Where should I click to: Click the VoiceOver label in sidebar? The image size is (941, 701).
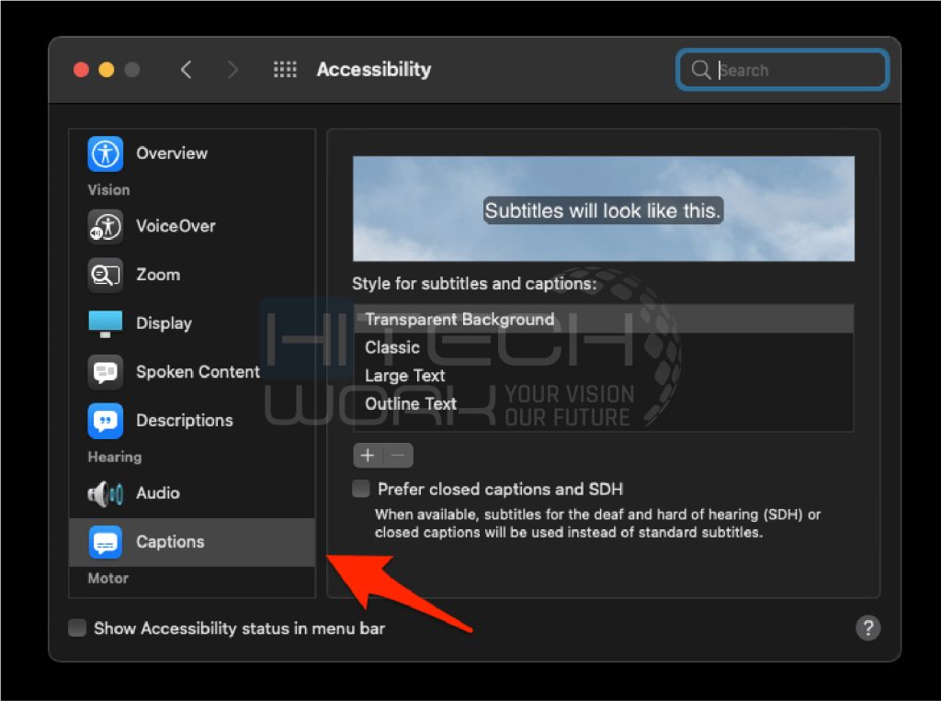(x=176, y=226)
